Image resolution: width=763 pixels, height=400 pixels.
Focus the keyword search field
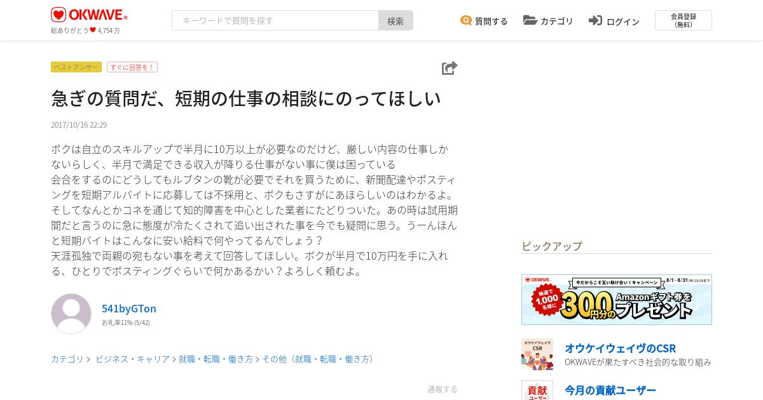click(x=275, y=20)
